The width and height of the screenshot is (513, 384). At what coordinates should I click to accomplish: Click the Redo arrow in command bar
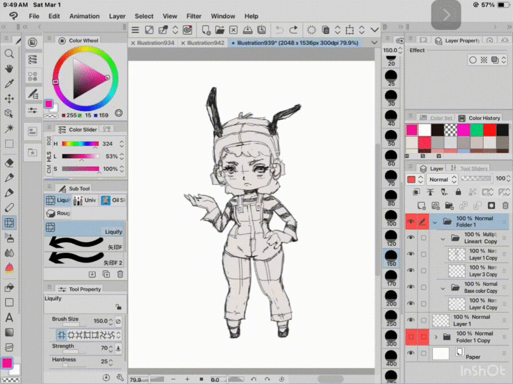pos(293,30)
